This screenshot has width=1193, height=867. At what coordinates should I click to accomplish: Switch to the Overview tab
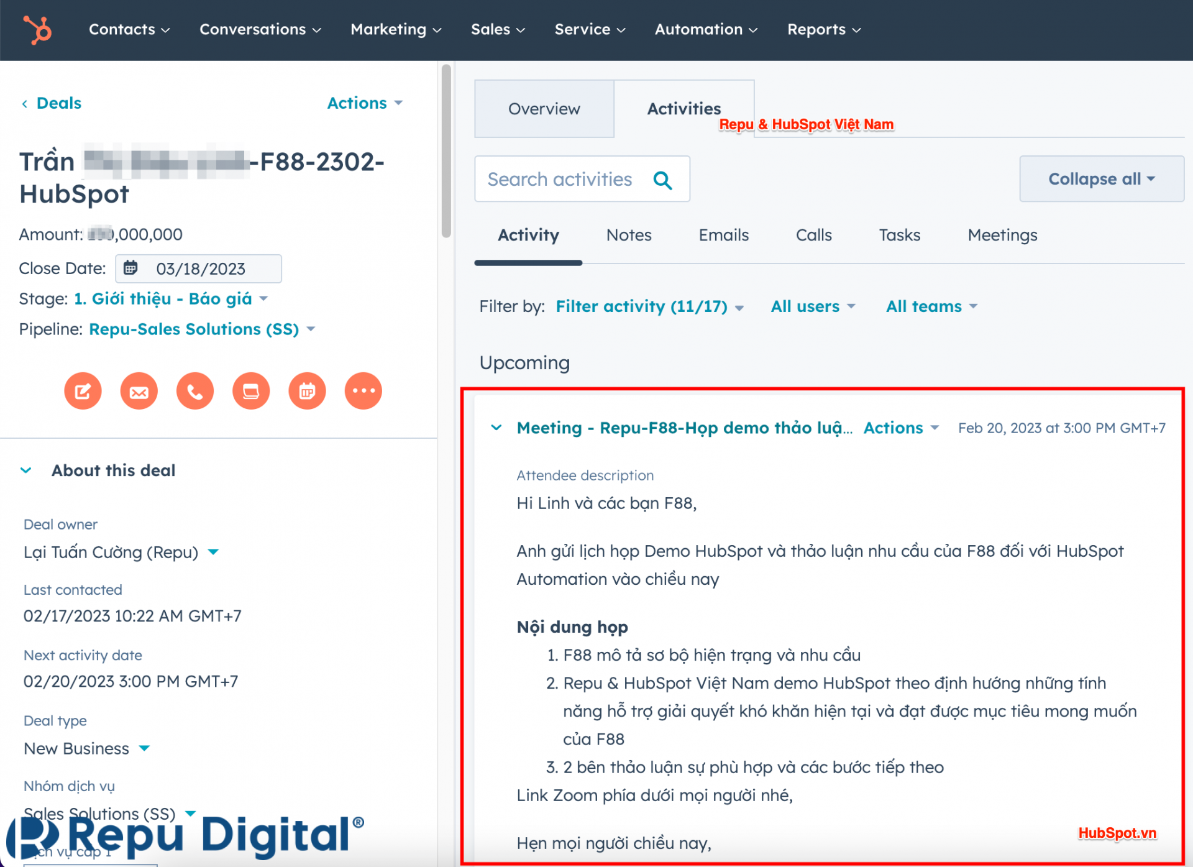click(544, 109)
